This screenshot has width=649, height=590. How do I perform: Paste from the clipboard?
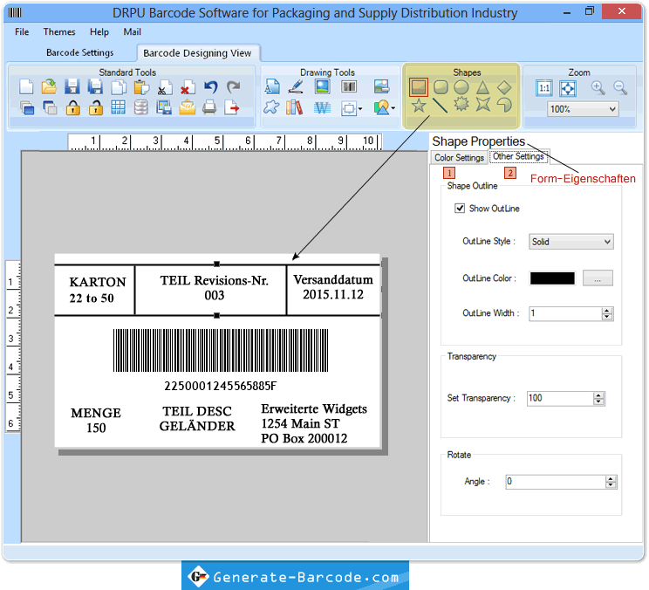[x=141, y=87]
